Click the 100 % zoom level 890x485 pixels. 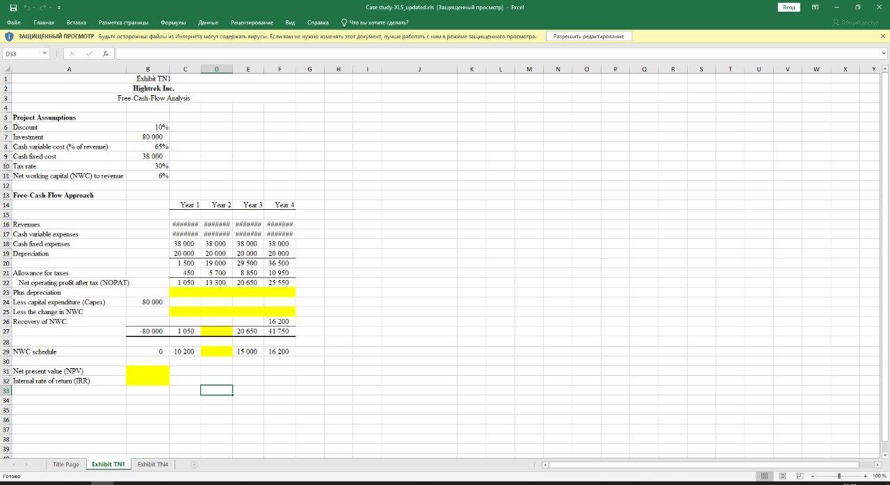(878, 476)
